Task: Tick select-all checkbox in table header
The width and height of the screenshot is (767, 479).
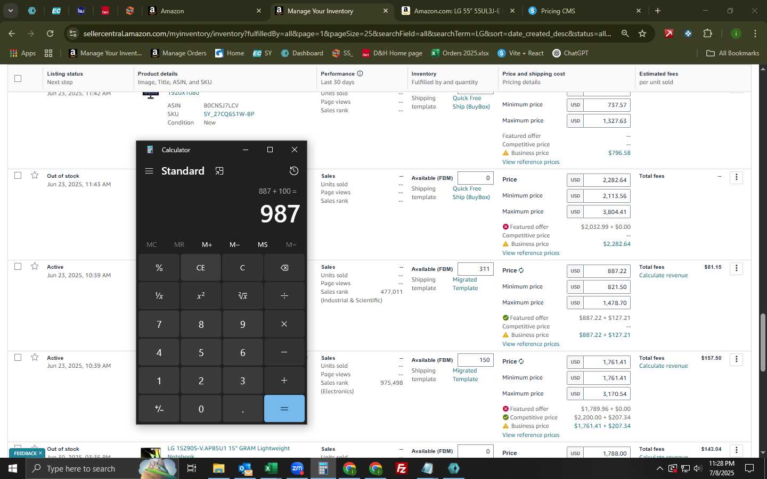Action: coord(18,78)
